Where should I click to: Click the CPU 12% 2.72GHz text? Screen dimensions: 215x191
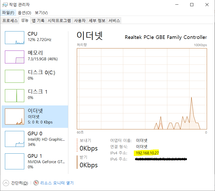[39, 40]
